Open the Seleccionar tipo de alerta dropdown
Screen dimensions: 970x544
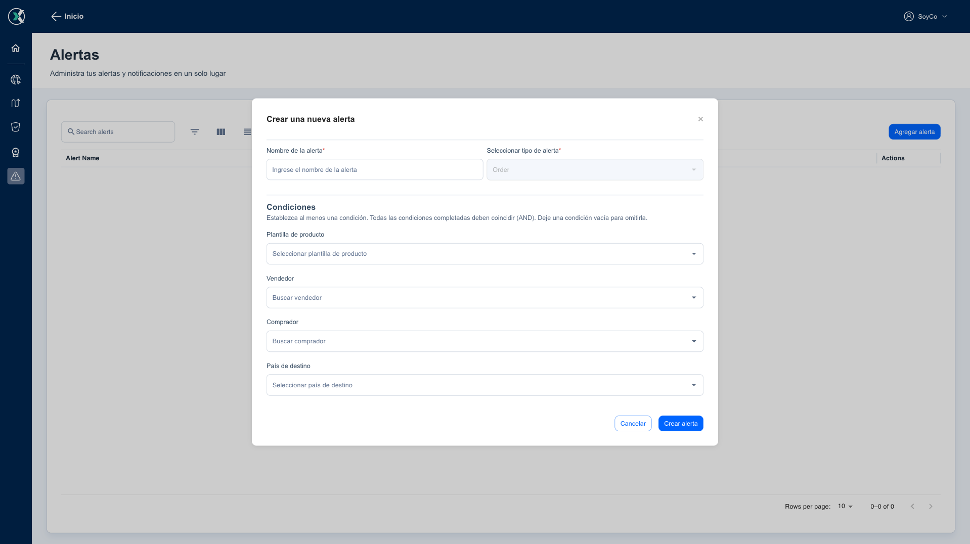595,169
